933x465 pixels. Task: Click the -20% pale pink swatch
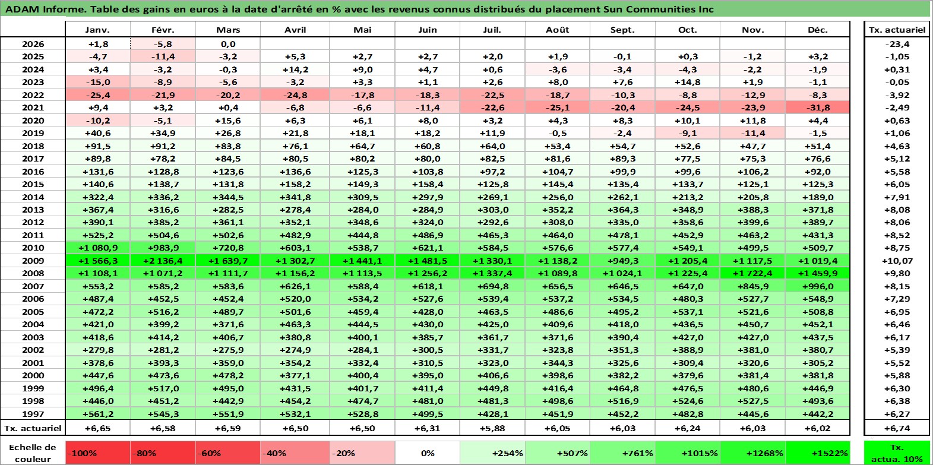coord(362,453)
